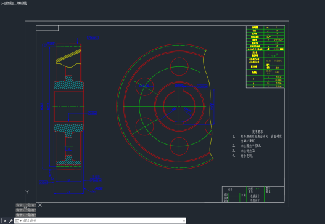
Task: Select the technical requirements text block
Action: (x=257, y=143)
